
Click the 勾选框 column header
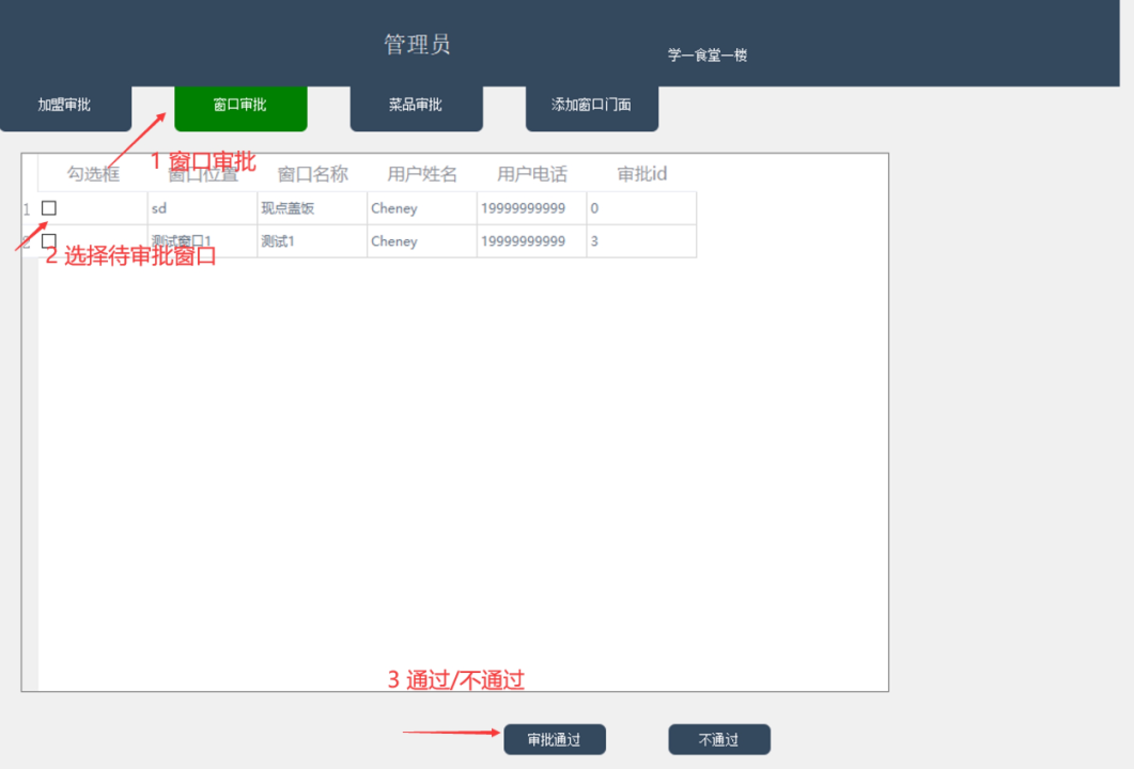[x=93, y=174]
